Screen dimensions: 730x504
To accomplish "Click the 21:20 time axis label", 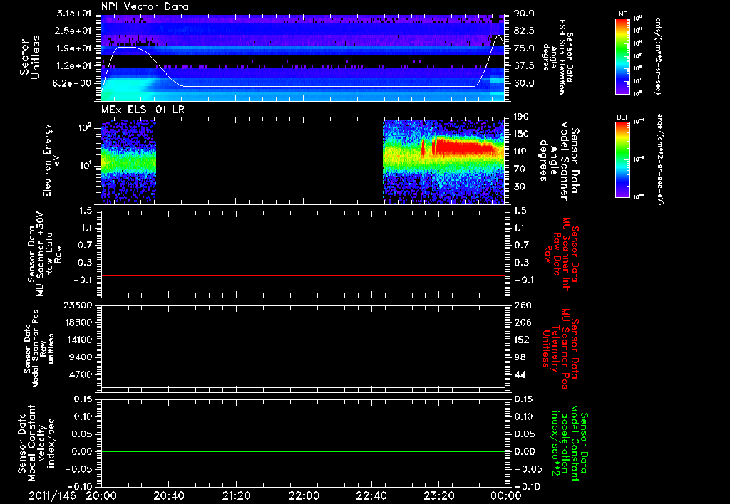I will [236, 495].
